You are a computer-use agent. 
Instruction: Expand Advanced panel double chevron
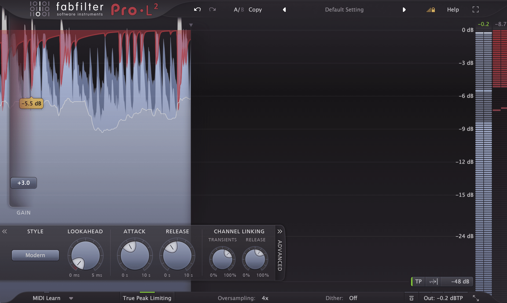tap(280, 231)
